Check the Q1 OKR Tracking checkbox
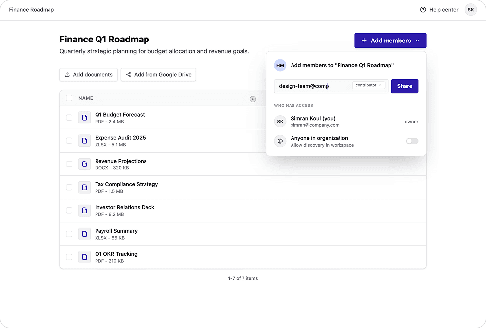This screenshot has width=486, height=328. (x=69, y=257)
